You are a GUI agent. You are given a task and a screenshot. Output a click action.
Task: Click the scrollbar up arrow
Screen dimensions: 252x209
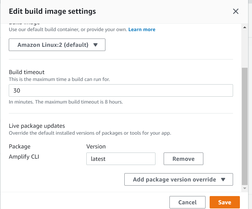(x=244, y=27)
